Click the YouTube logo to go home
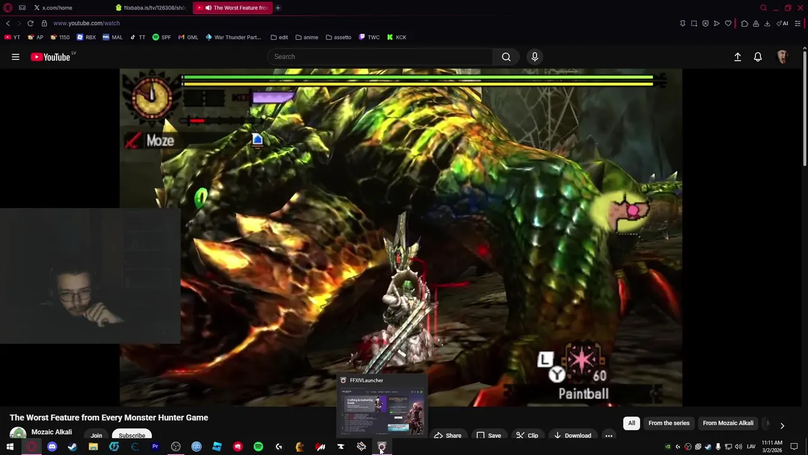 [50, 57]
